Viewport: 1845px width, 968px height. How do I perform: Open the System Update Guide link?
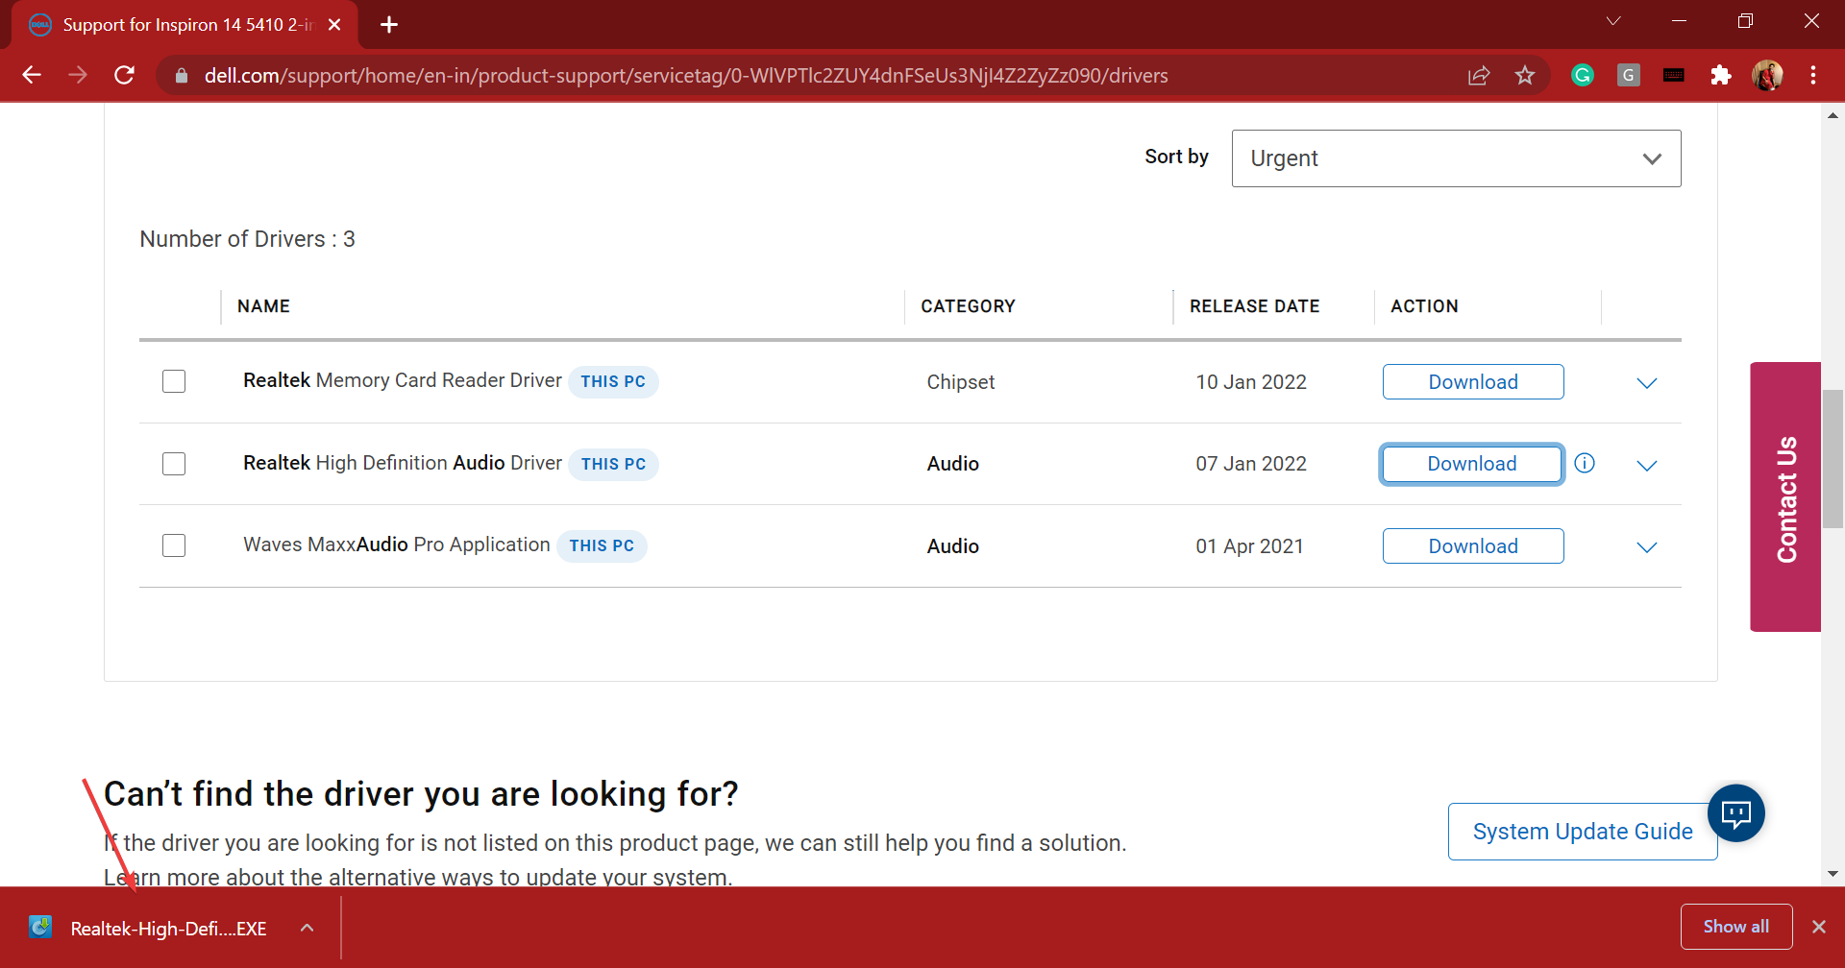pyautogui.click(x=1583, y=832)
